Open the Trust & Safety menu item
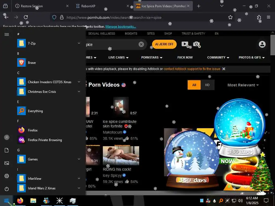Screen dimensions: 275x206 [193, 34]
